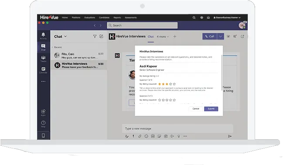Open the Candidates menu

tap(104, 17)
